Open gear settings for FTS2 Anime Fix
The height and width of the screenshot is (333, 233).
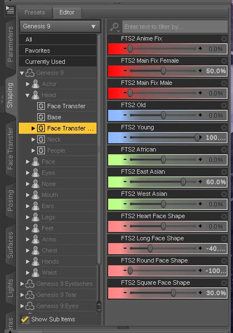[x=224, y=39]
